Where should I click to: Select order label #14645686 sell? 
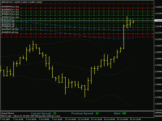[8, 26]
